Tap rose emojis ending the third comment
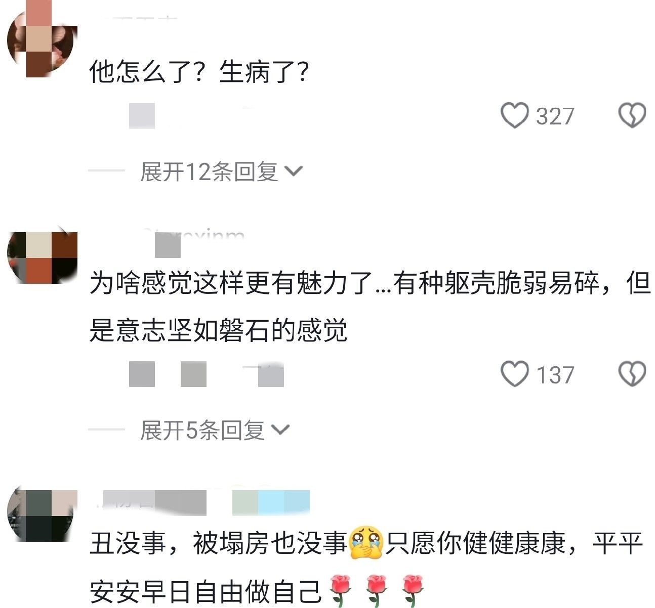Image resolution: width=655 pixels, height=608 pixels. 376,590
